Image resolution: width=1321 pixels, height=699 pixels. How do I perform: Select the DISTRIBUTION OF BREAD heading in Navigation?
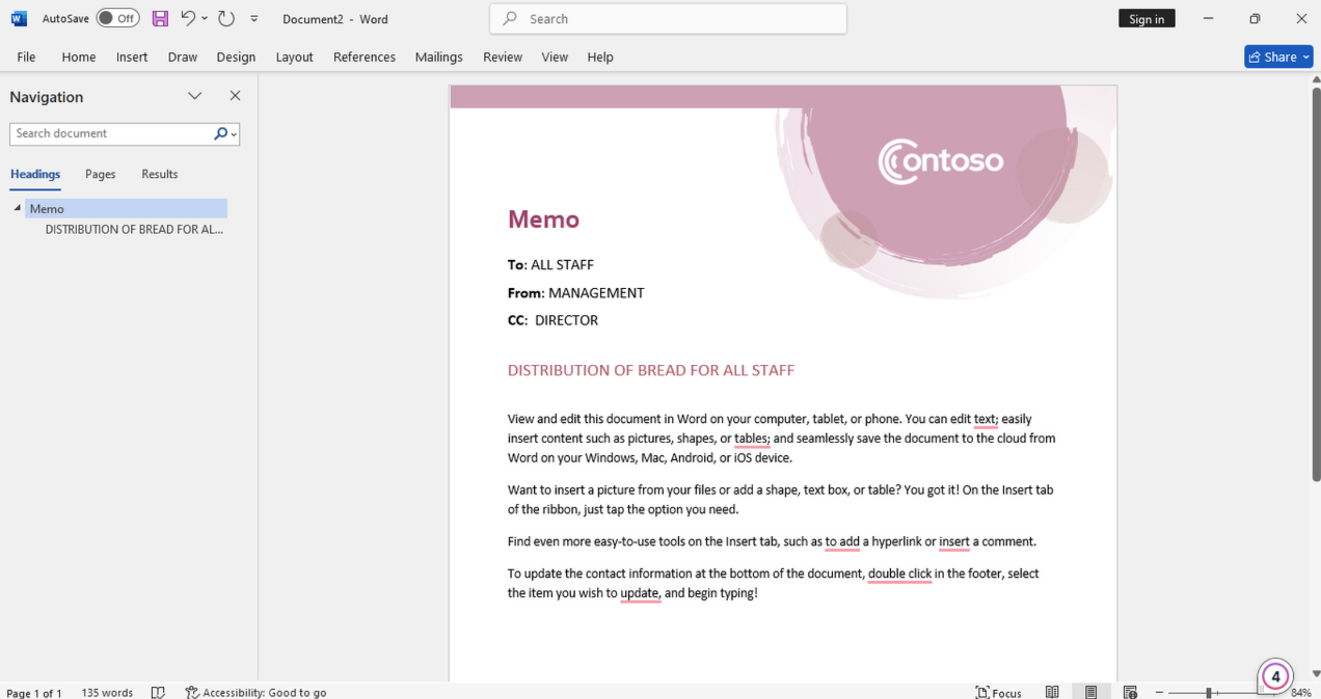coord(134,229)
